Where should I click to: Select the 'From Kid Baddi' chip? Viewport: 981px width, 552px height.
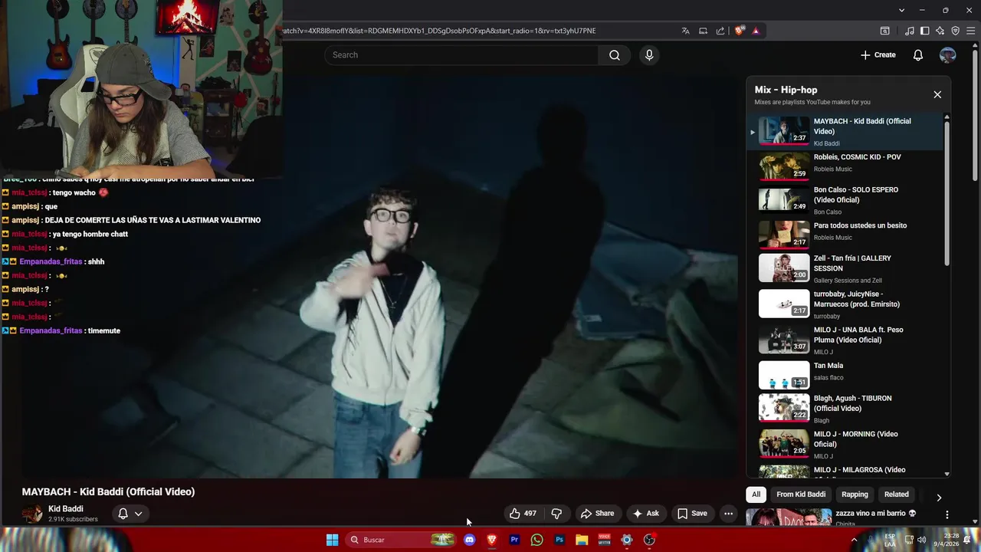(801, 495)
